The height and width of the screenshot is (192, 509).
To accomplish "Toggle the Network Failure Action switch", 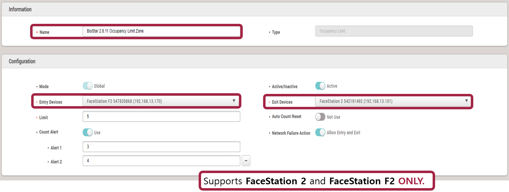I will (x=320, y=132).
